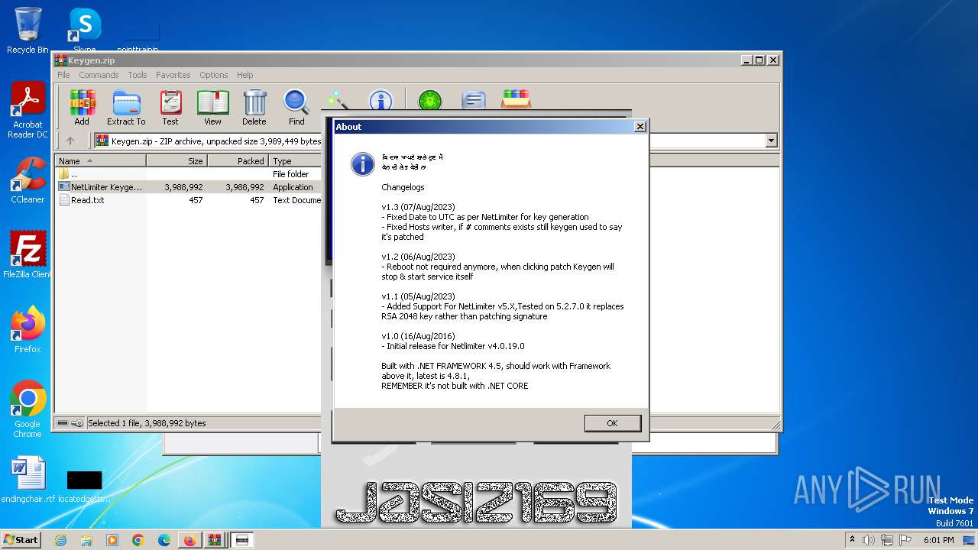The height and width of the screenshot is (550, 978).
Task: Open Windows Explorer folder in taskbar
Action: click(x=86, y=540)
